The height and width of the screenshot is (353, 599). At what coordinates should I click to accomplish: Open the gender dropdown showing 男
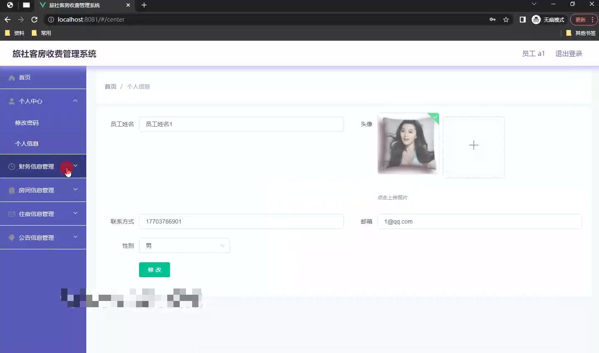point(184,246)
